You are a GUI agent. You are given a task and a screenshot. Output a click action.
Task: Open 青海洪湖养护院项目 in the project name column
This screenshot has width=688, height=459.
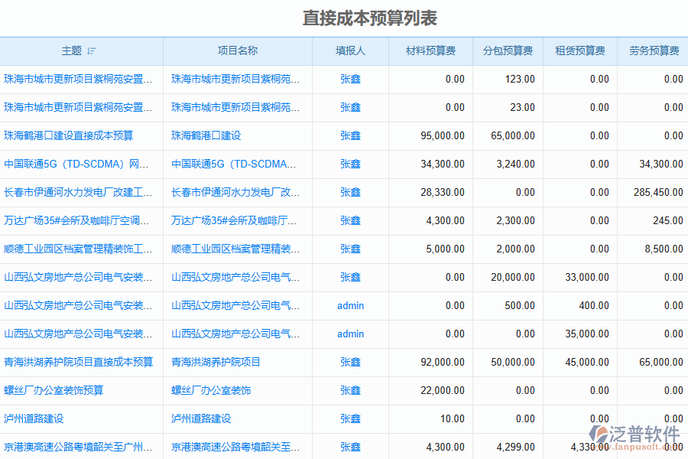(216, 362)
